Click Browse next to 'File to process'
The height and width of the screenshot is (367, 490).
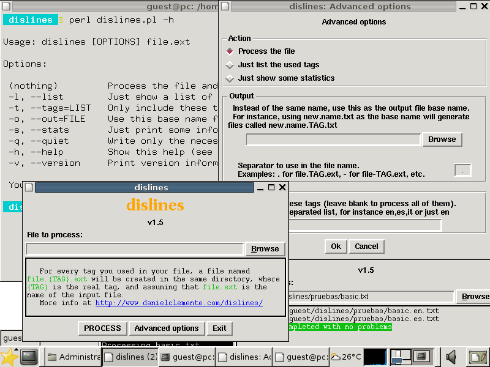(x=265, y=249)
